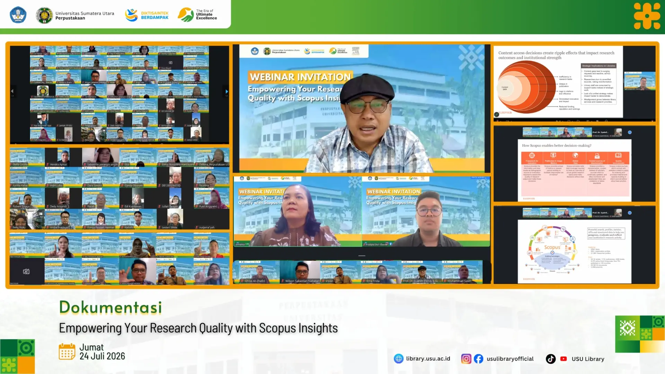Click the gallery next-page right arrow
The width and height of the screenshot is (665, 374).
click(227, 91)
